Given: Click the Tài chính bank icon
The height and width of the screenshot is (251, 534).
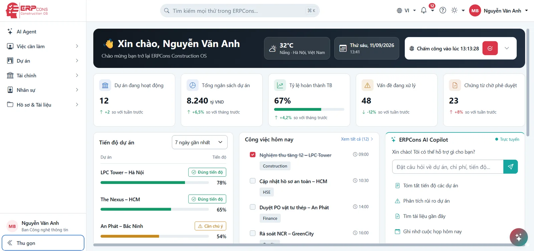Looking at the screenshot, I should pos(10,75).
